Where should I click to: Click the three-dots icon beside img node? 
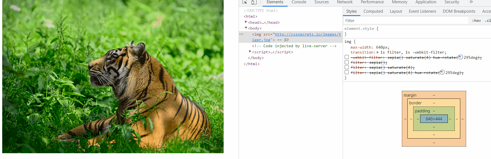[x=241, y=34]
